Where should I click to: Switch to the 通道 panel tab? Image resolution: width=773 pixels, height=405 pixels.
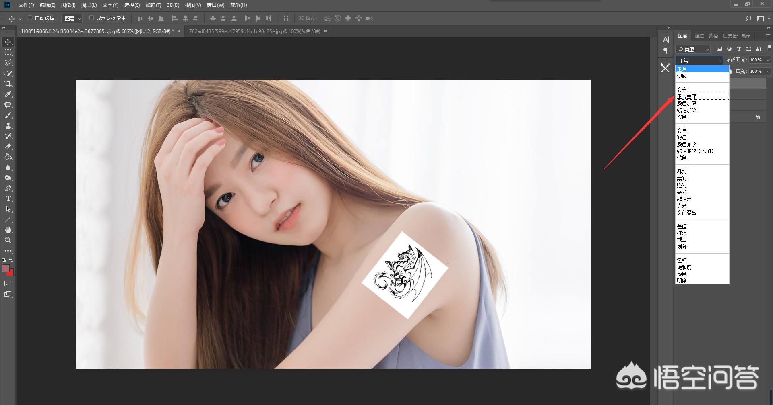click(x=699, y=36)
